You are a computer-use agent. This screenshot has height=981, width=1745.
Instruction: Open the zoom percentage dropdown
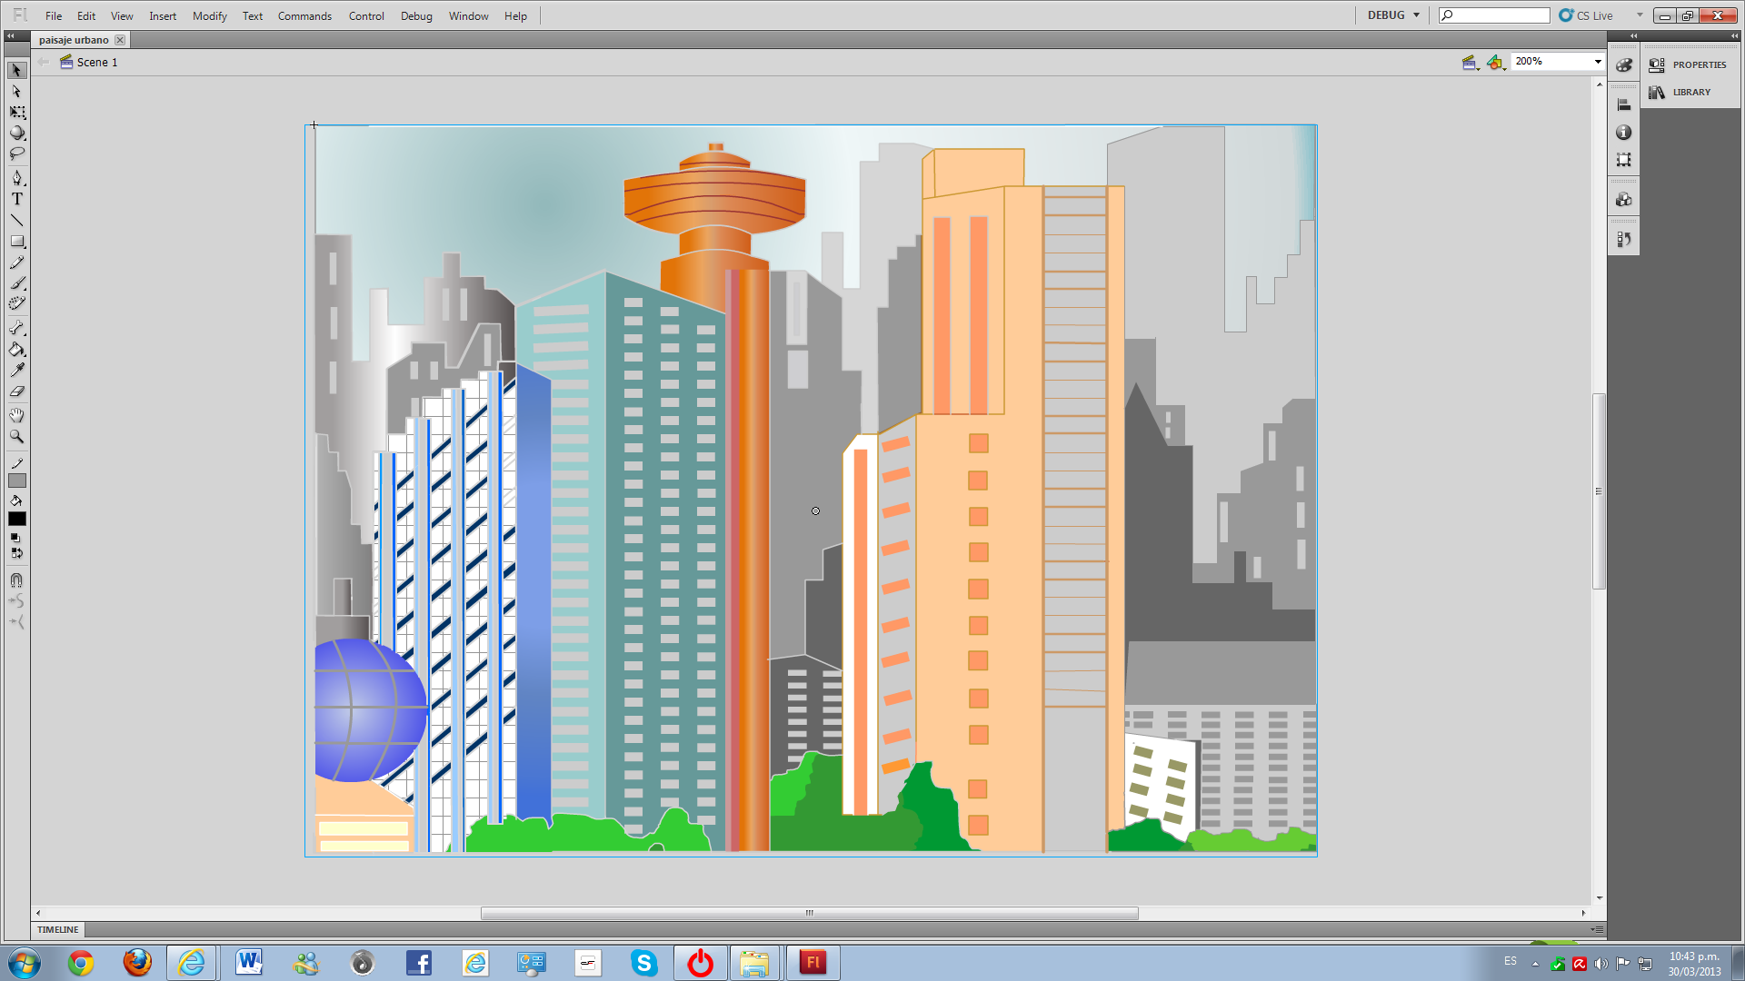(x=1597, y=62)
